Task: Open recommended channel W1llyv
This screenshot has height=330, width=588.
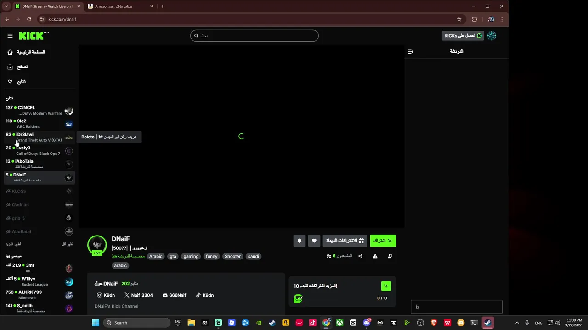Action: tap(40, 281)
